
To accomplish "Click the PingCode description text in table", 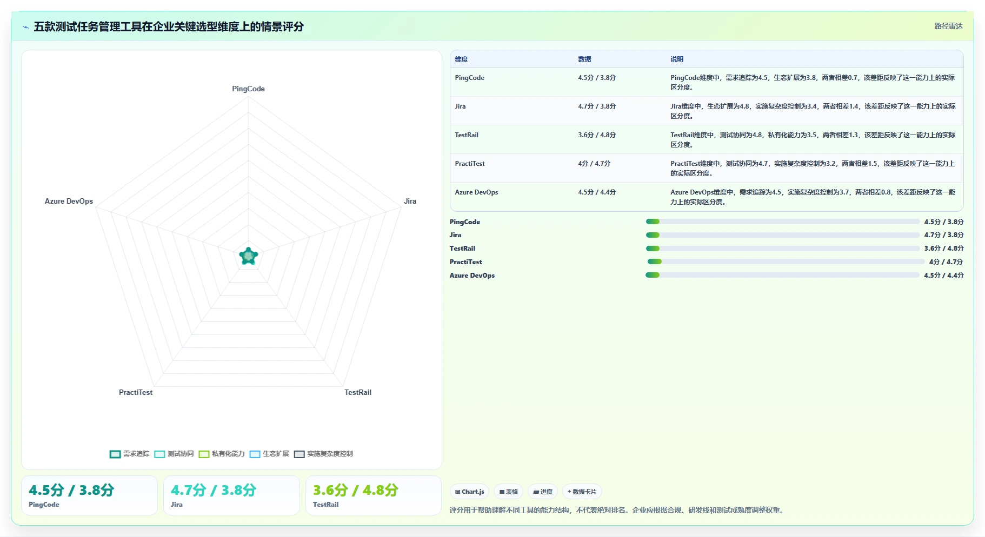I will coord(813,83).
